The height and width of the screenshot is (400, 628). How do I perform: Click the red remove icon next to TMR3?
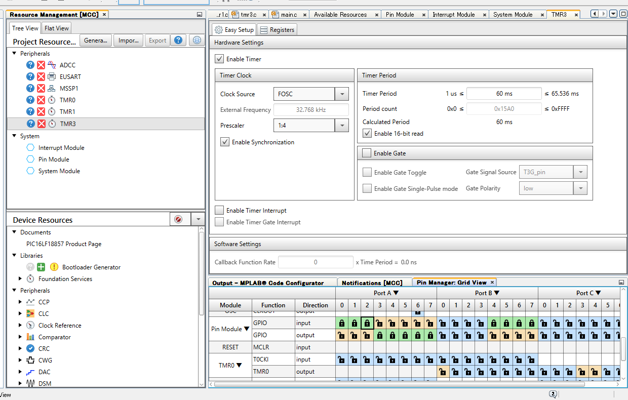41,124
